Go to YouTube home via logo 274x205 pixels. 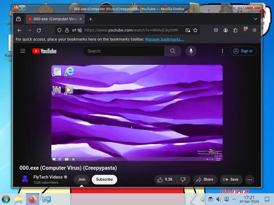44,51
